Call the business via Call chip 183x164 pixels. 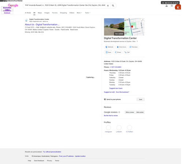point(127,52)
